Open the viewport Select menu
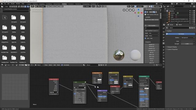Viewport: 196px width, 110px height. 53,6
